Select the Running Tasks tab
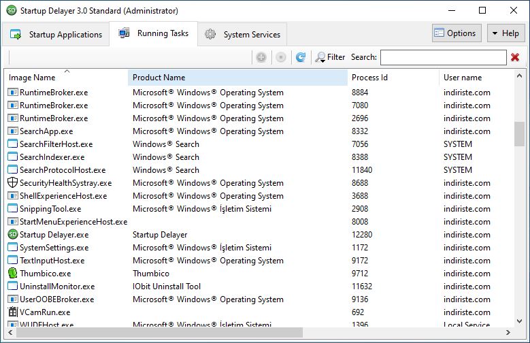Screen dimensions: 530x343 click(154, 33)
